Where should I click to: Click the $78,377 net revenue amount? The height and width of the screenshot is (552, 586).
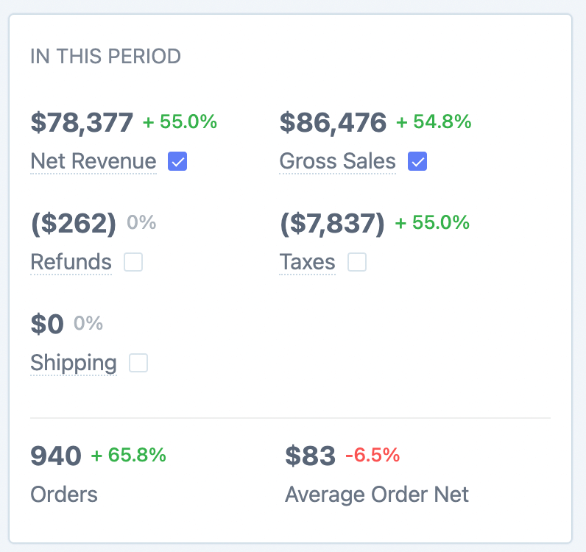click(82, 122)
